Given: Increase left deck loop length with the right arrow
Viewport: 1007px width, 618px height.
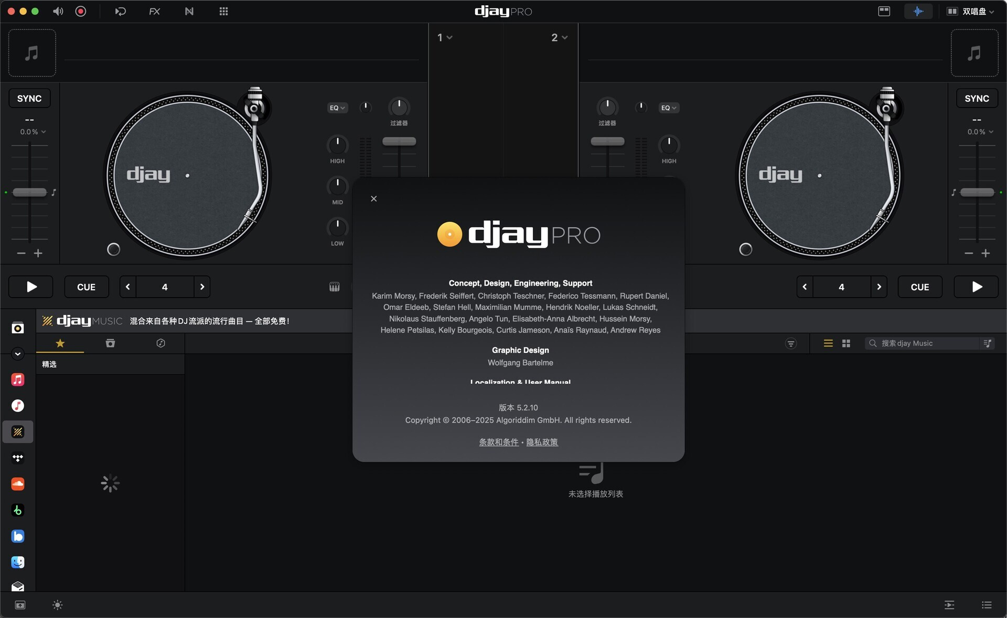Looking at the screenshot, I should [202, 287].
